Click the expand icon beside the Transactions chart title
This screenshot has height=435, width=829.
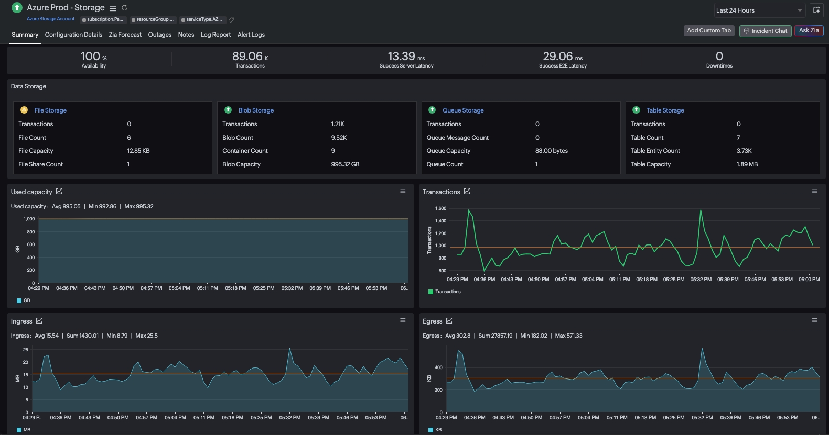click(x=467, y=192)
